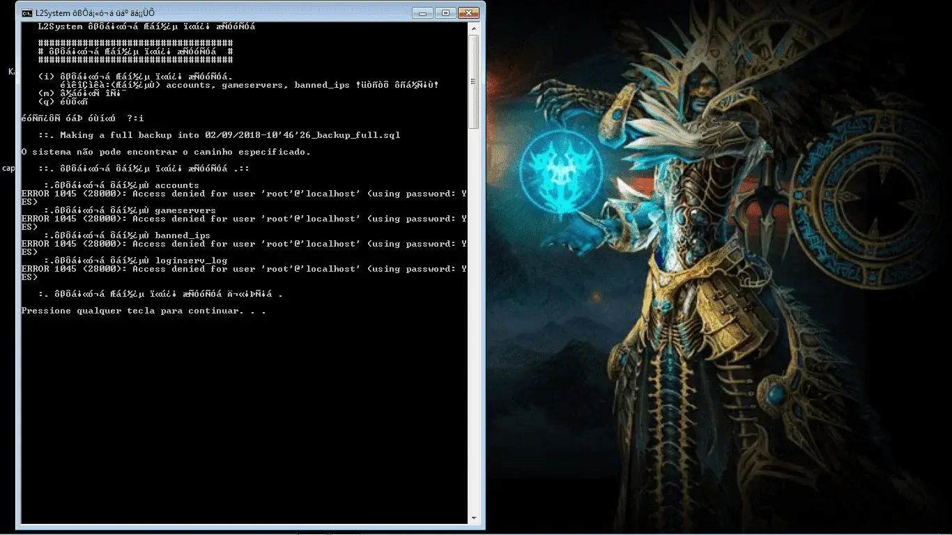Click the 'accounts, gameservers, banned_ips' warning line
Screen dimensions: 952x535
pos(249,85)
